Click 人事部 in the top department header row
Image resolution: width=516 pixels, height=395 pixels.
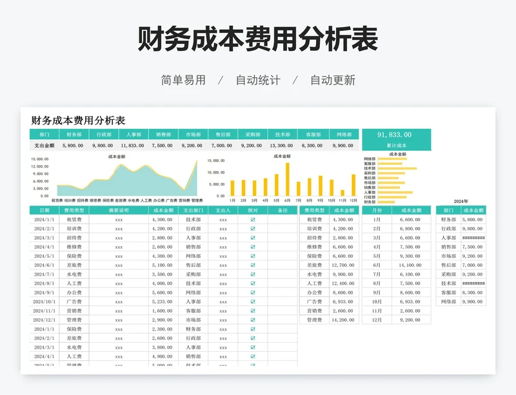tap(134, 135)
